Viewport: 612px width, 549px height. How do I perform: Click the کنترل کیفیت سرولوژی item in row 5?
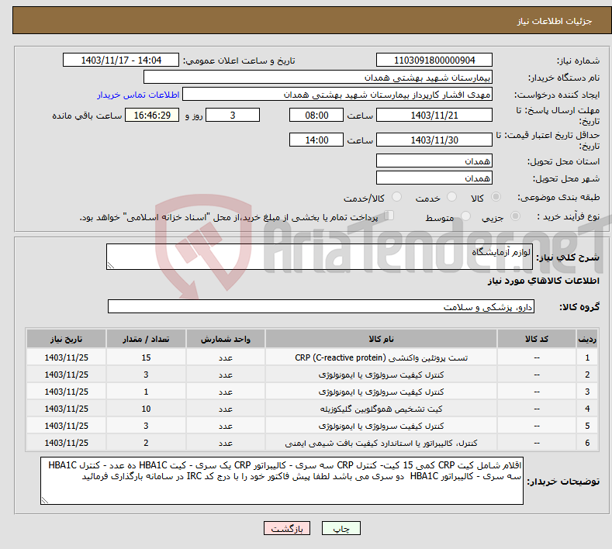tap(381, 426)
